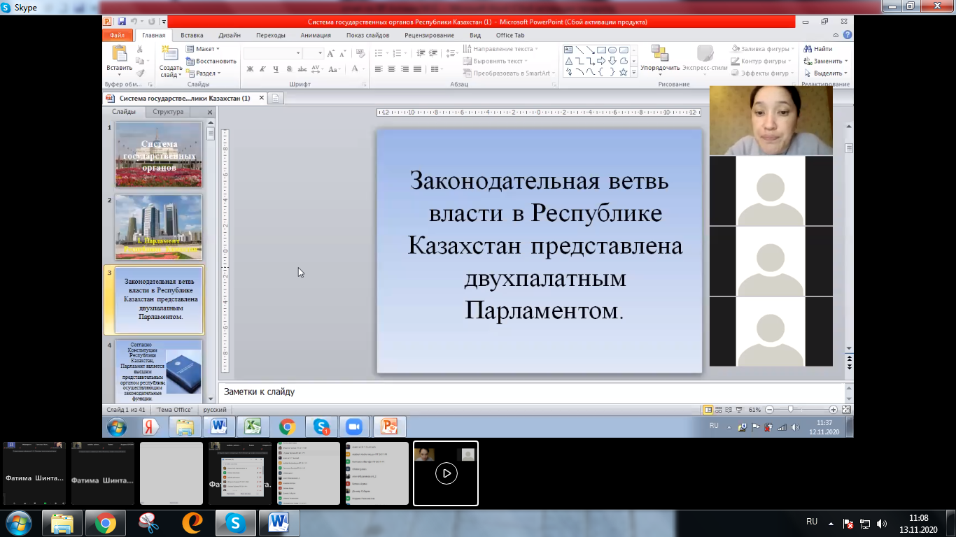956x537 pixels.
Task: Increase font size with large A icon
Action: click(x=331, y=53)
